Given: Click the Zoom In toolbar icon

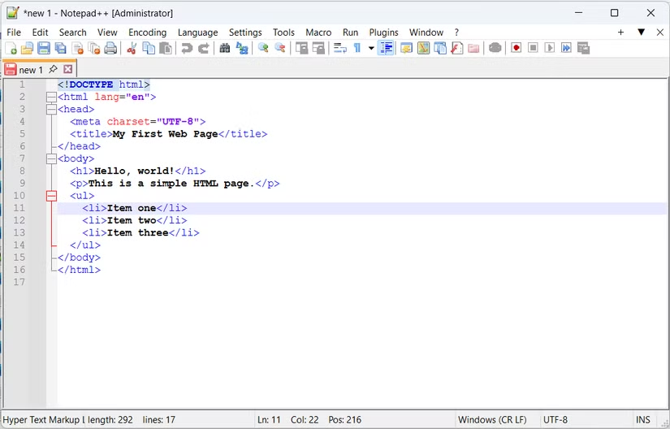Looking at the screenshot, I should click(263, 49).
